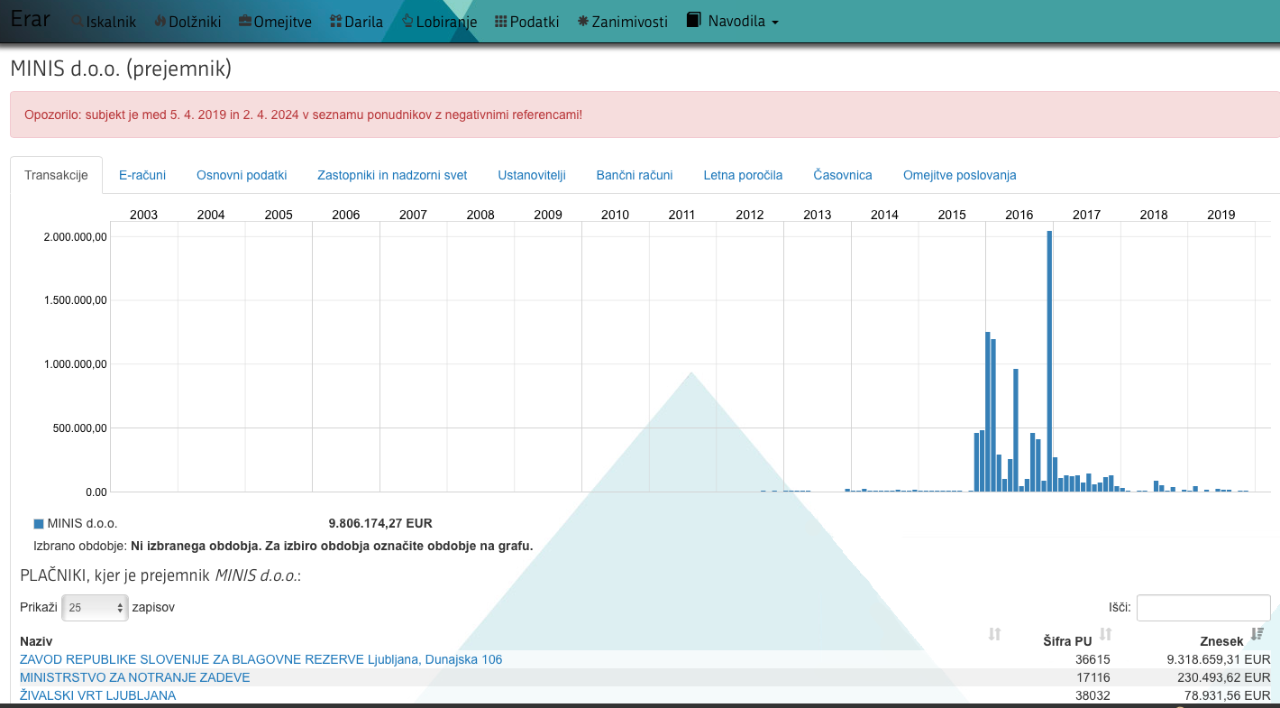Open the Bančni računi tab
This screenshot has width=1280, height=708.
[635, 175]
